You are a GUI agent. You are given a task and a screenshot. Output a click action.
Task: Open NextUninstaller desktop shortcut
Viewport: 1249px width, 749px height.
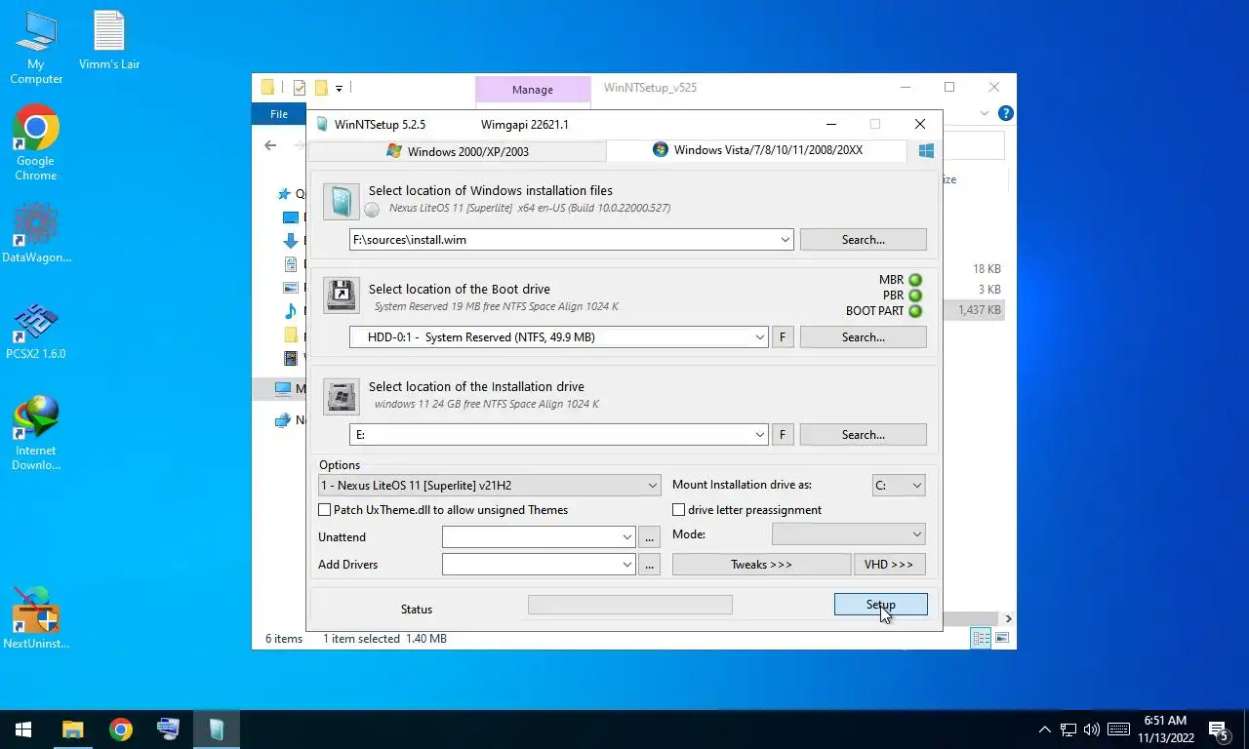point(36,618)
